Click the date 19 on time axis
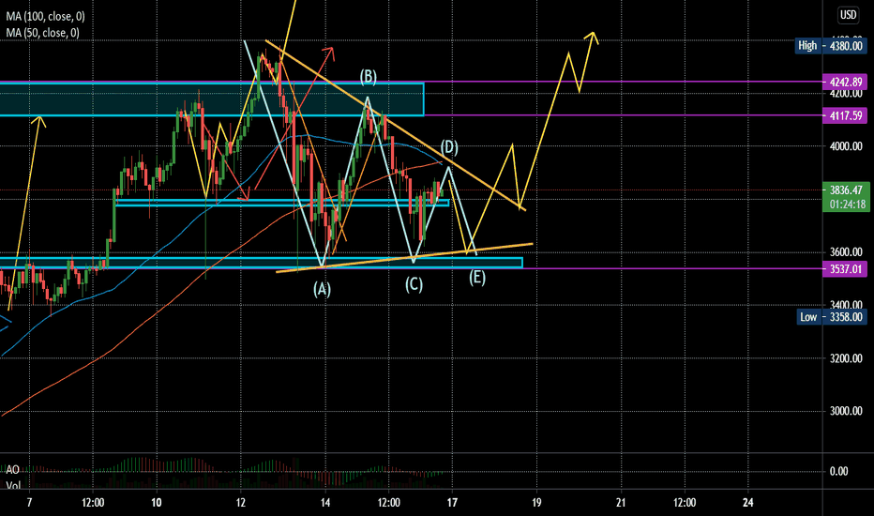This screenshot has height=516, width=874. pyautogui.click(x=536, y=503)
